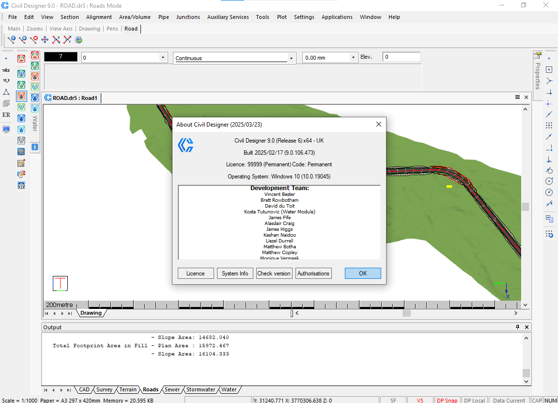Open the Auxiliary Services menu

228,17
